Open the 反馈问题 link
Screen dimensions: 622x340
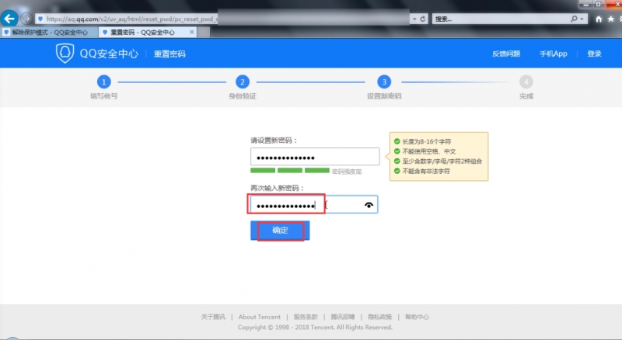click(506, 54)
